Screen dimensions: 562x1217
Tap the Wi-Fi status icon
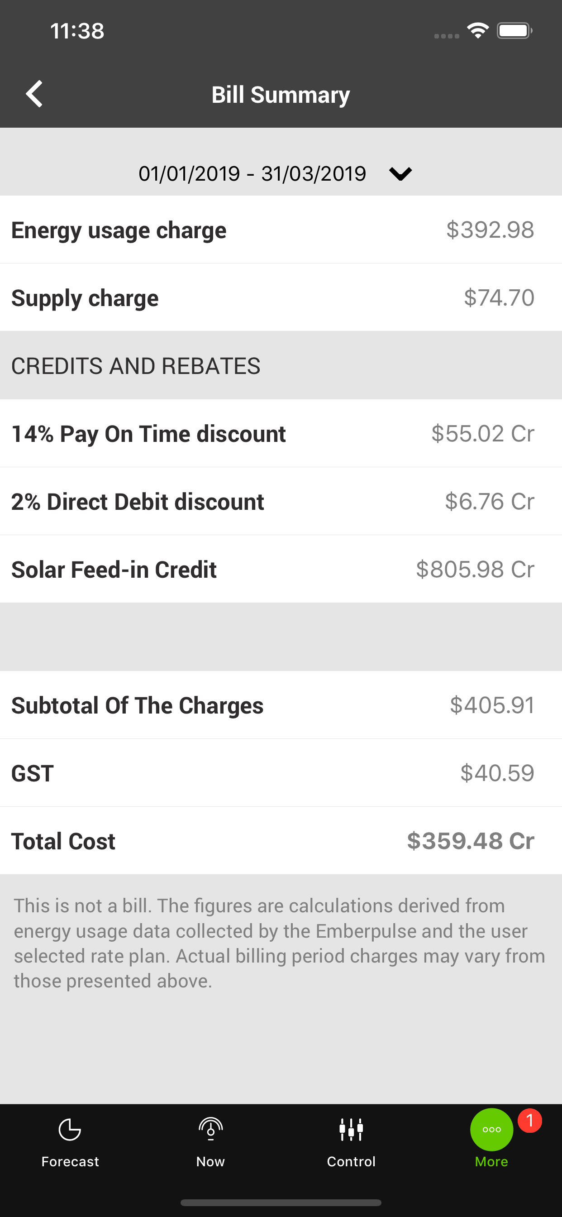[477, 31]
